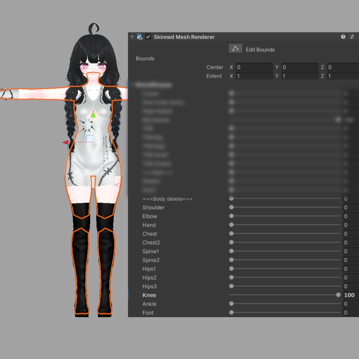Select the Center X input field
Viewport: 359px width, 359px height.
254,67
